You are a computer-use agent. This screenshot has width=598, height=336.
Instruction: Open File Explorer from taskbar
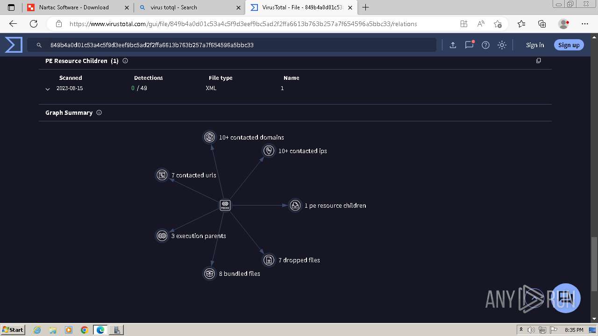click(53, 330)
